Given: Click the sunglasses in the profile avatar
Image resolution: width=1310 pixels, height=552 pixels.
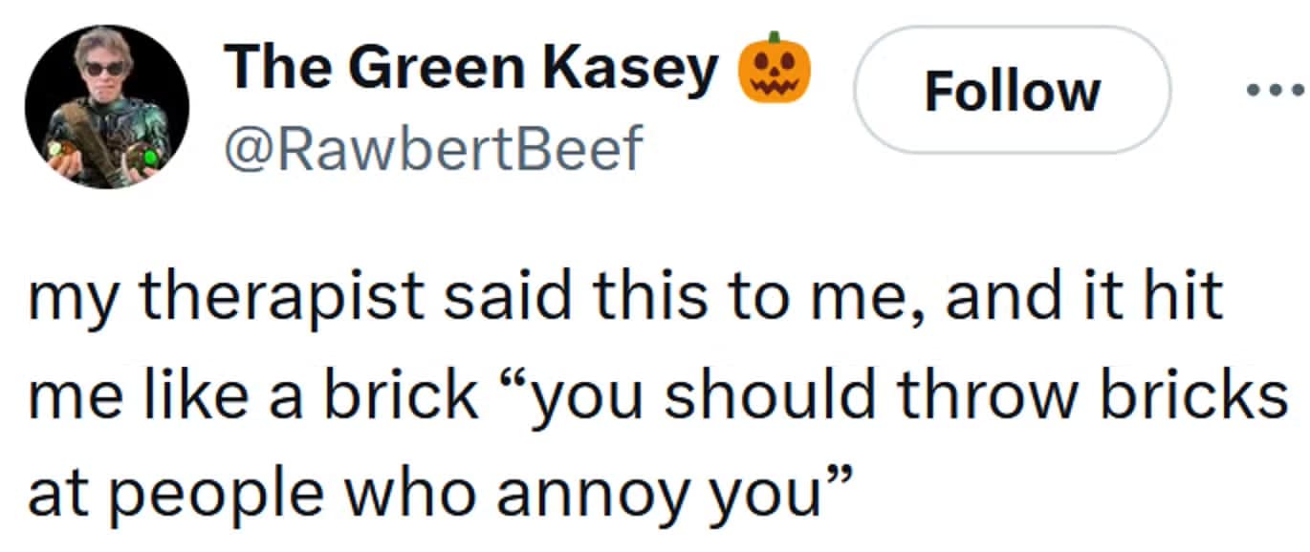Looking at the screenshot, I should (102, 68).
